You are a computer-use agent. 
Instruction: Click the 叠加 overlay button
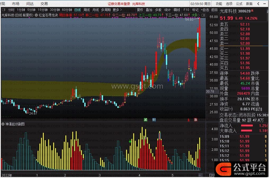(x=149, y=10)
